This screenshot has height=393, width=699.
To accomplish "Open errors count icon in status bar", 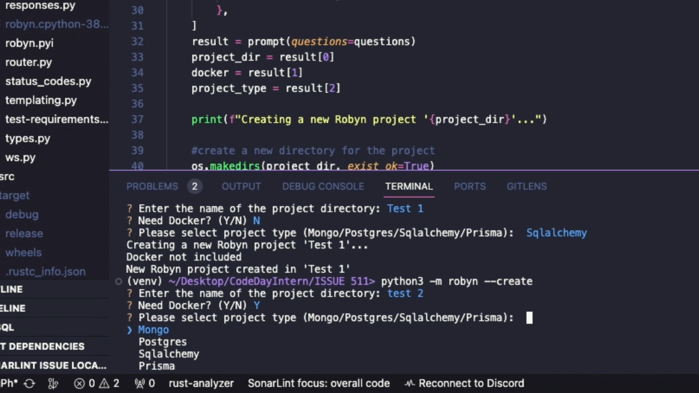I will coord(79,384).
